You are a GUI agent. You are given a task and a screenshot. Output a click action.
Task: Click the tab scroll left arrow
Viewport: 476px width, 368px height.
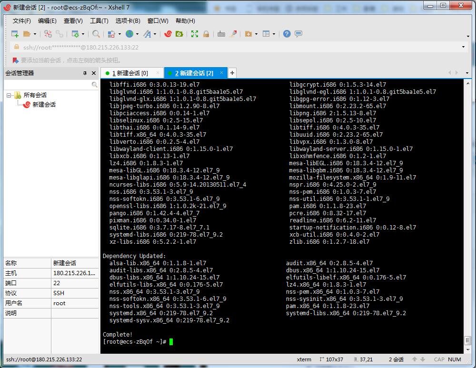[x=450, y=73]
